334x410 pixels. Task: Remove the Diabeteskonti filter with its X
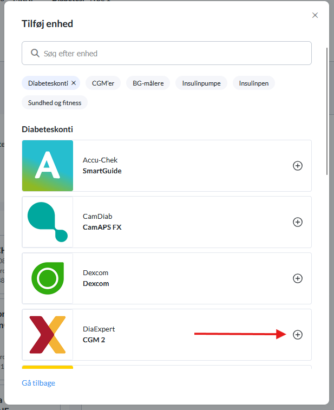[x=74, y=83]
